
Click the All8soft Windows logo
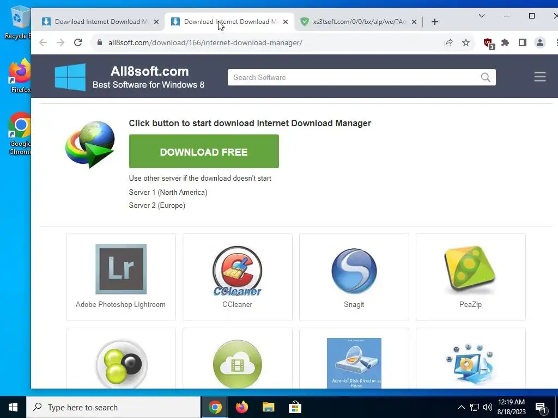coord(70,77)
